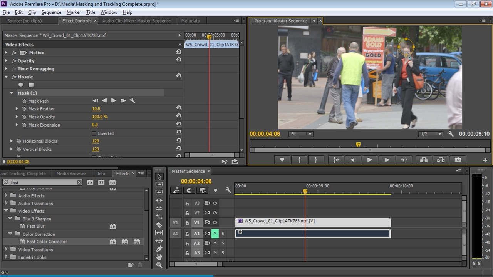
Task: Clear the effects search field
Action: [79, 182]
